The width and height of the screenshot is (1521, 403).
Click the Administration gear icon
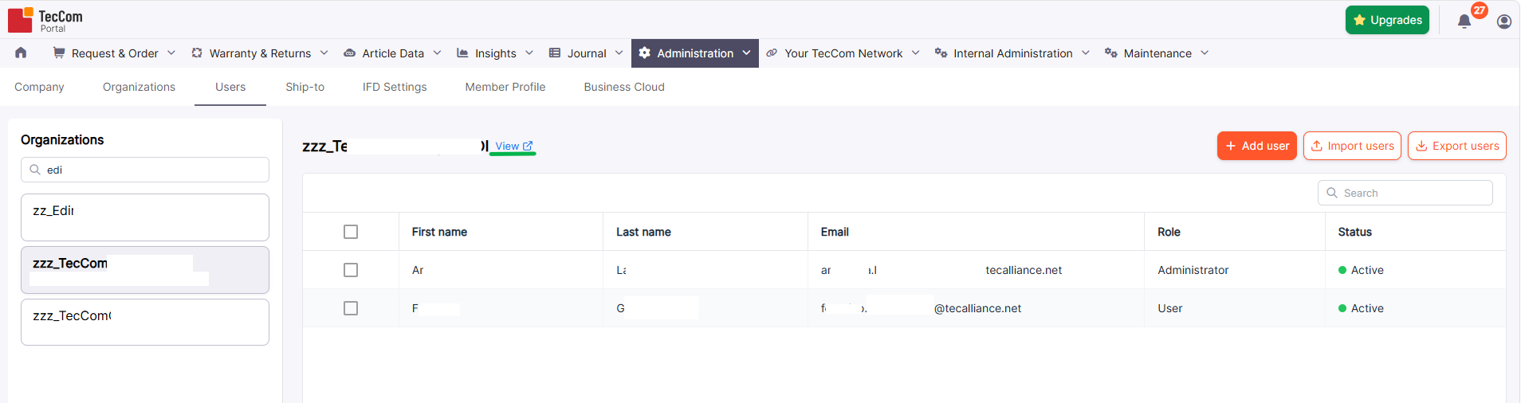coord(644,53)
